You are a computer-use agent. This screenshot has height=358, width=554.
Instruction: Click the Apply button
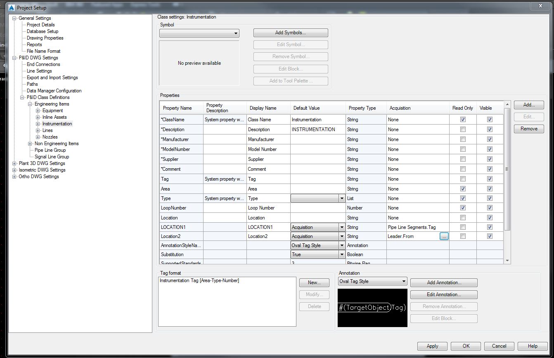[432, 346]
